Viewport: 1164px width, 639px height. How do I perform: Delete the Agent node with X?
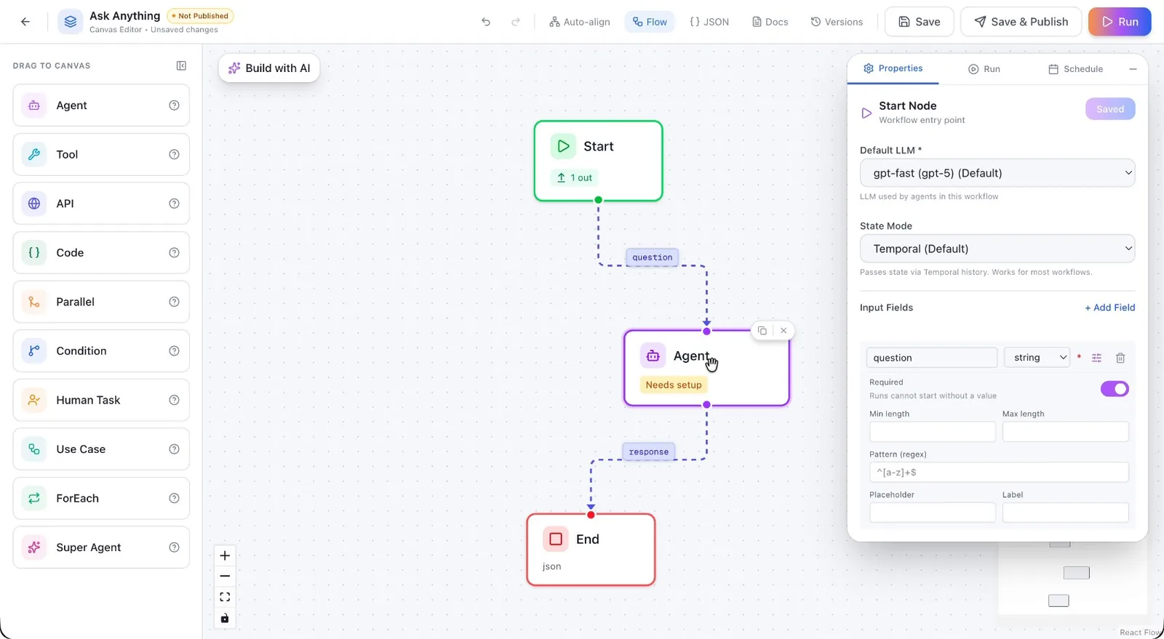tap(784, 331)
